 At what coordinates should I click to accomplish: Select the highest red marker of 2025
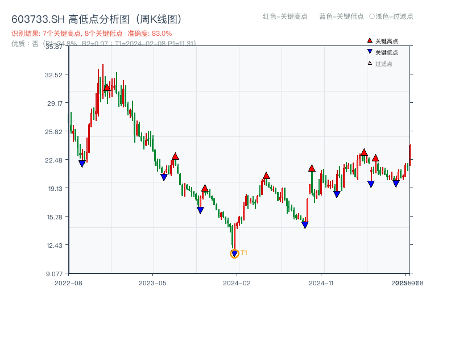(x=364, y=152)
